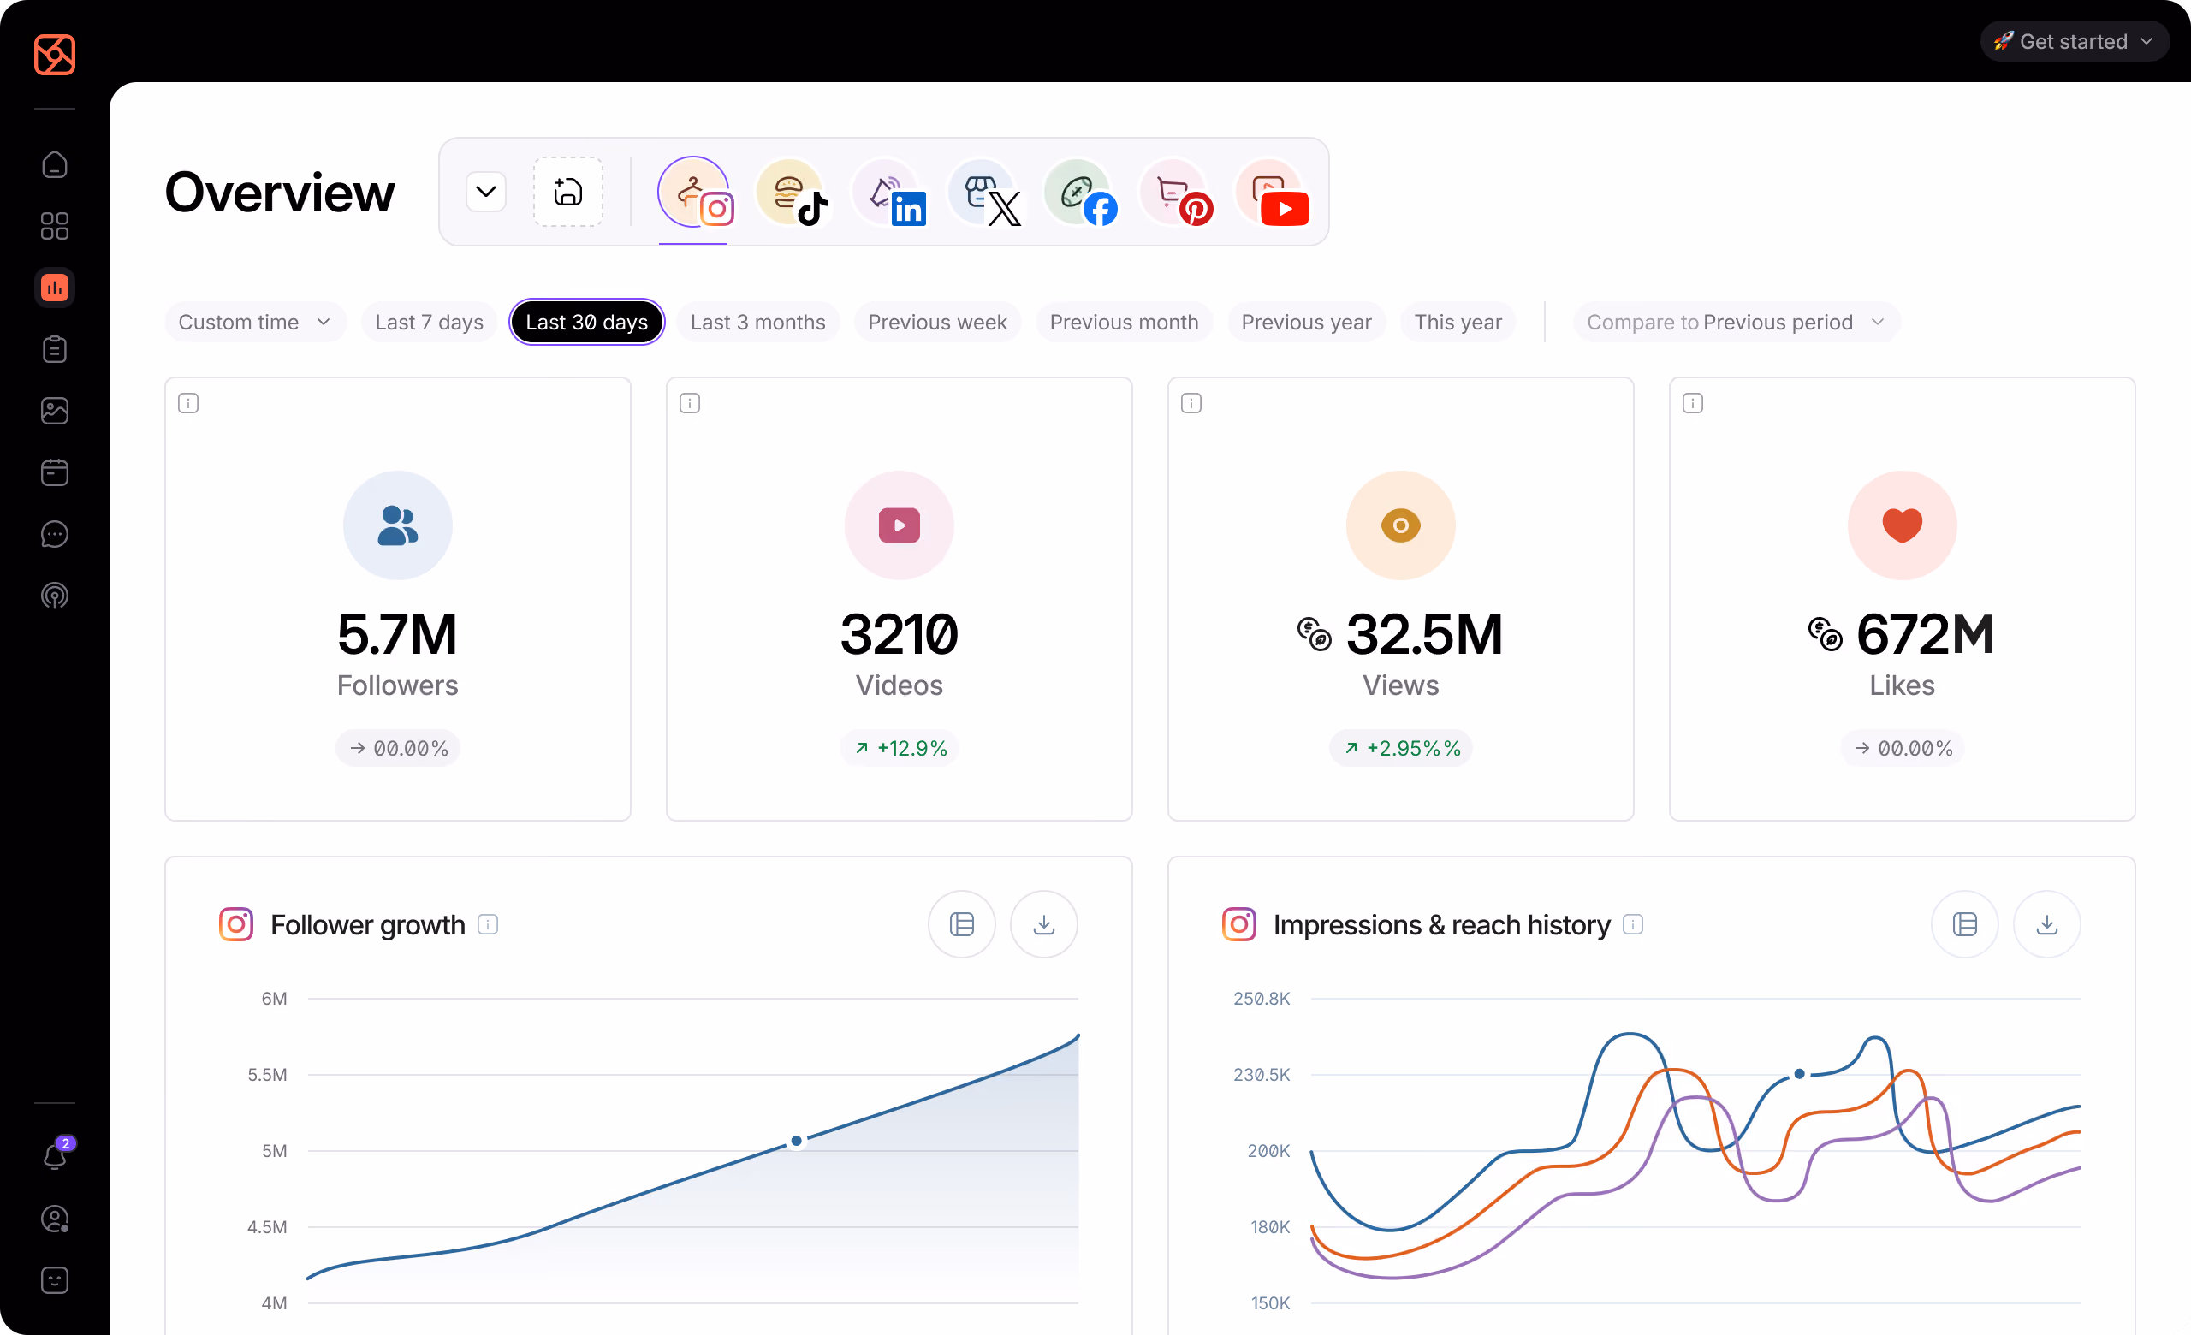Select the Pinterest account profile
Viewport: 2191px width, 1335px height.
(x=1177, y=192)
